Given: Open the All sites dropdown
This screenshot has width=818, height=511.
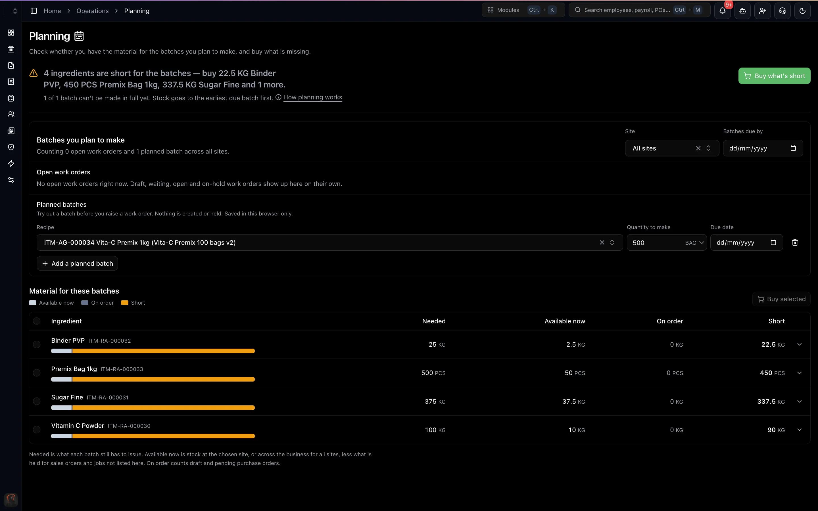Looking at the screenshot, I should pyautogui.click(x=672, y=148).
